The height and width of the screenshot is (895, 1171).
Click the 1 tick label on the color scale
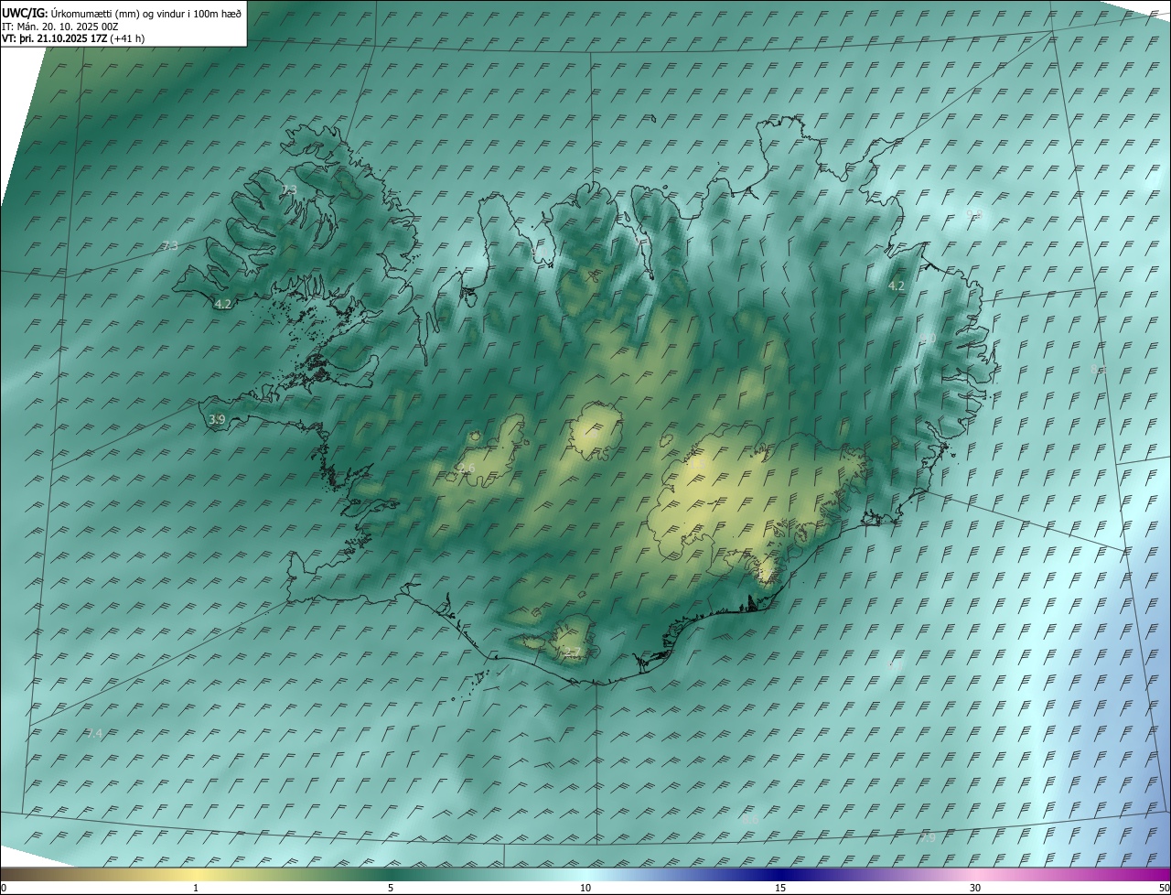(196, 889)
